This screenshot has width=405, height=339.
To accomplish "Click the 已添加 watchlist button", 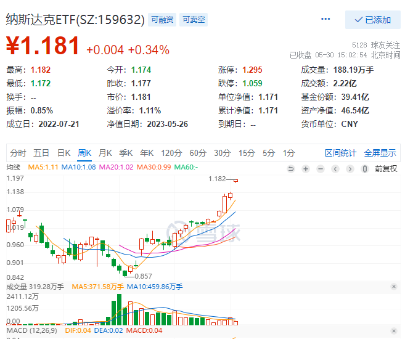I will [373, 20].
